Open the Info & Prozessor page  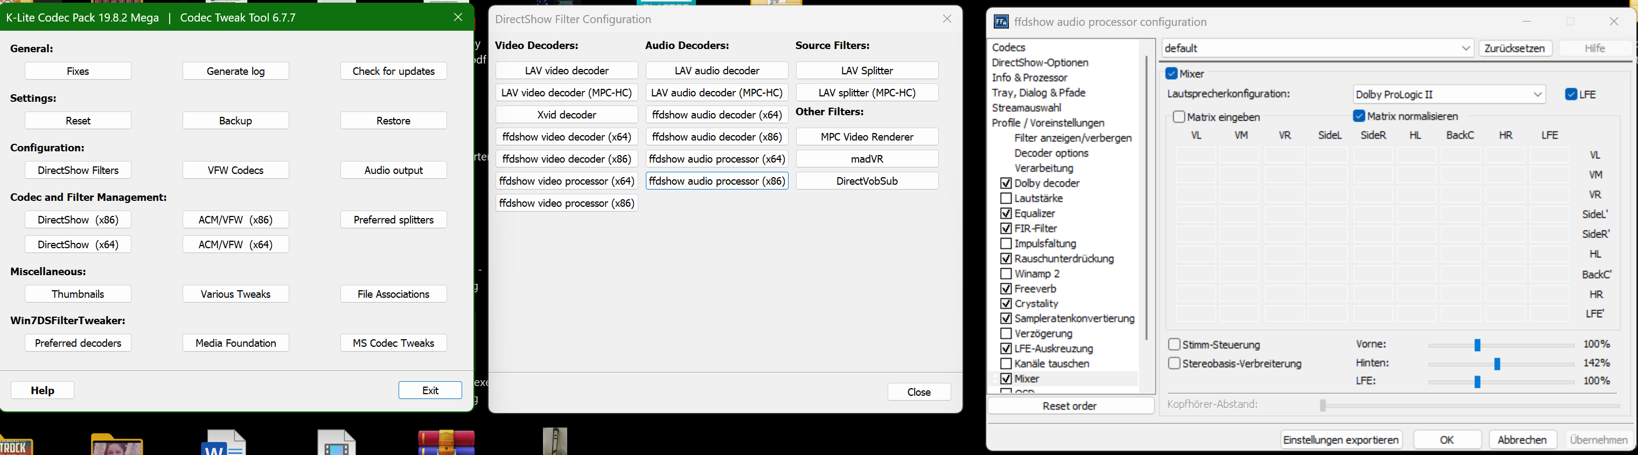pos(1029,78)
